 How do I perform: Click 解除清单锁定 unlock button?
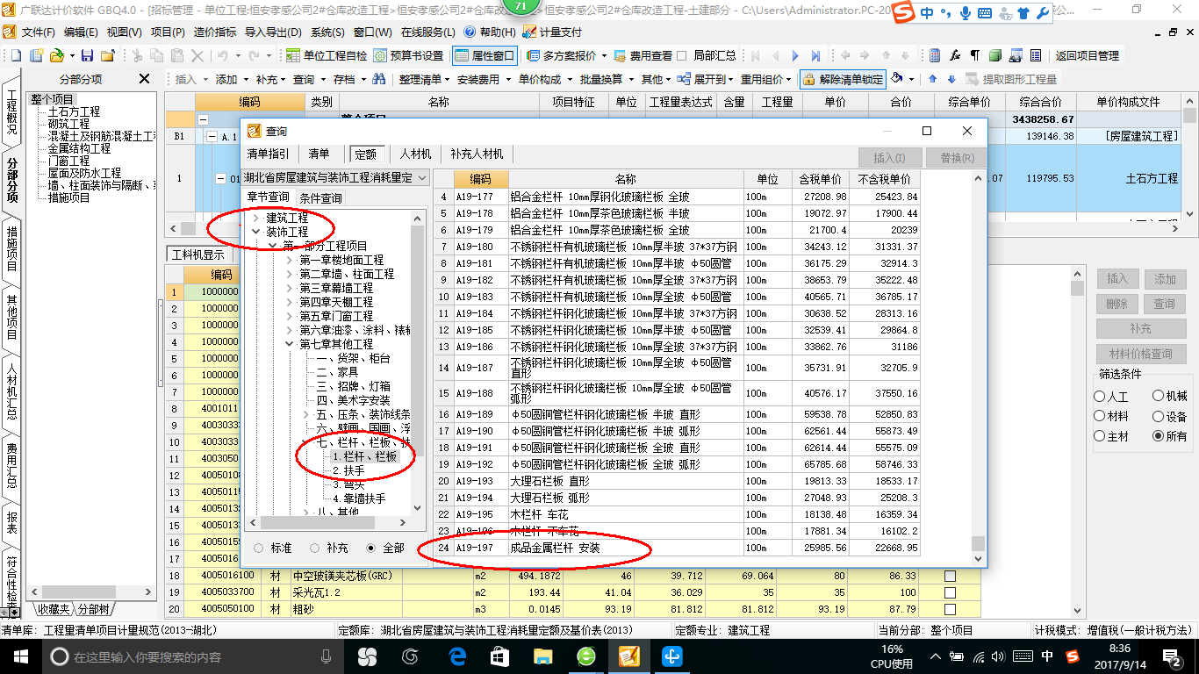pyautogui.click(x=844, y=79)
